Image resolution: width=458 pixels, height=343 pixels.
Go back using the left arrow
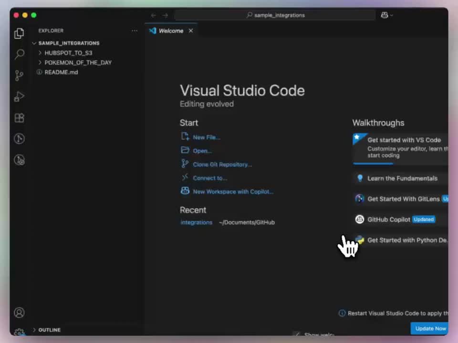pos(154,15)
